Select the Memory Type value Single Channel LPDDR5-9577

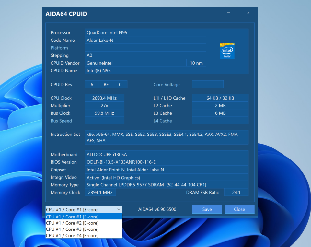167,185
